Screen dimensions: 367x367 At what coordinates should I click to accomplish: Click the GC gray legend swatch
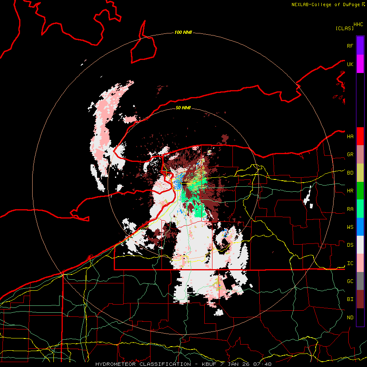point(360,281)
